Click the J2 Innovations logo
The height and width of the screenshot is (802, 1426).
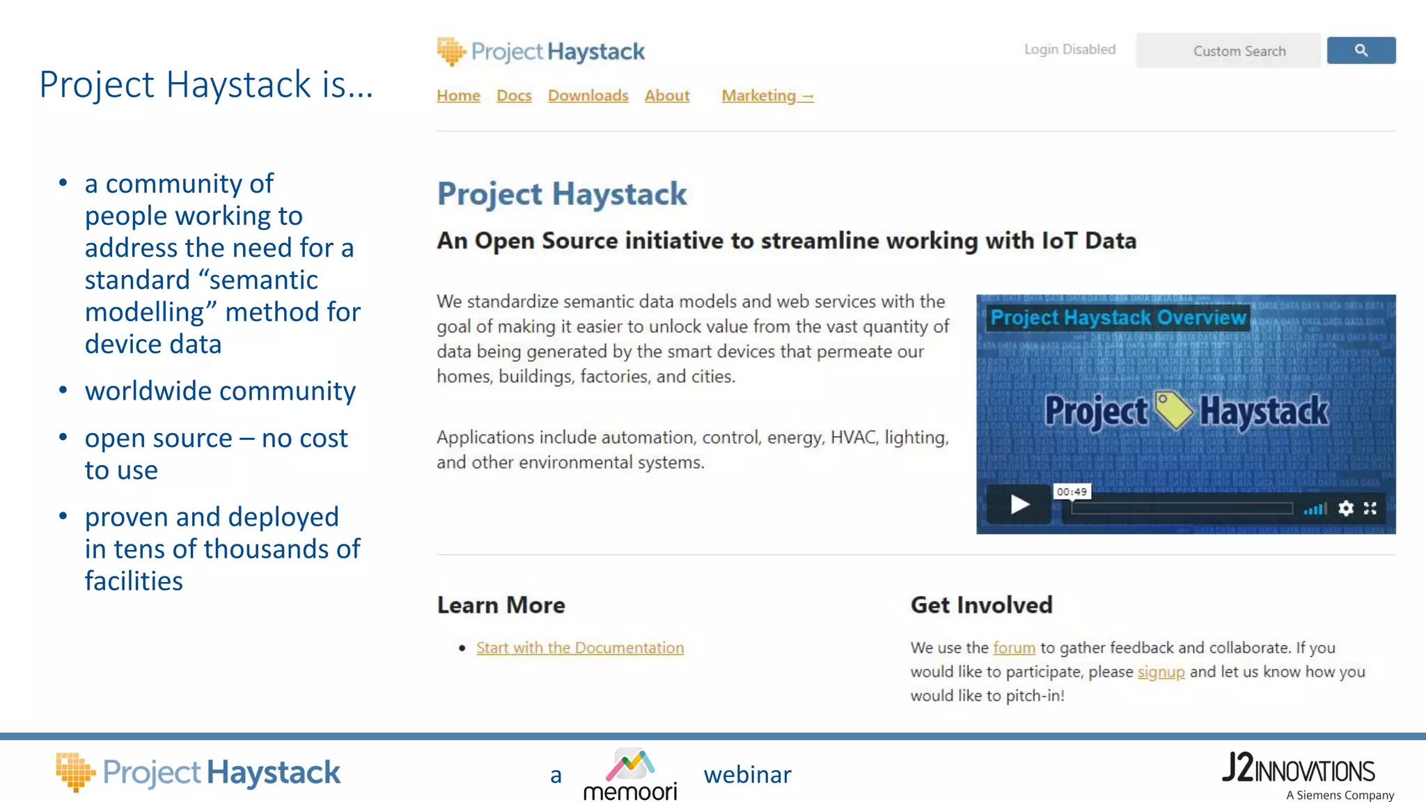click(x=1299, y=769)
